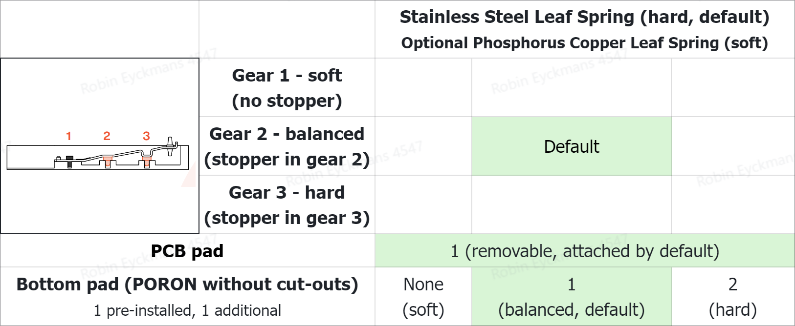Select the Stainless Steel Leaf Spring header

(584, 17)
